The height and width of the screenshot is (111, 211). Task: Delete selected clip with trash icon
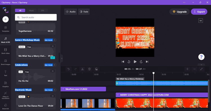tap(89, 69)
